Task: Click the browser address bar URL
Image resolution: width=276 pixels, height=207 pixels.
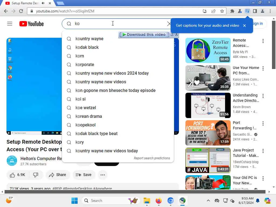Action: click(x=65, y=11)
